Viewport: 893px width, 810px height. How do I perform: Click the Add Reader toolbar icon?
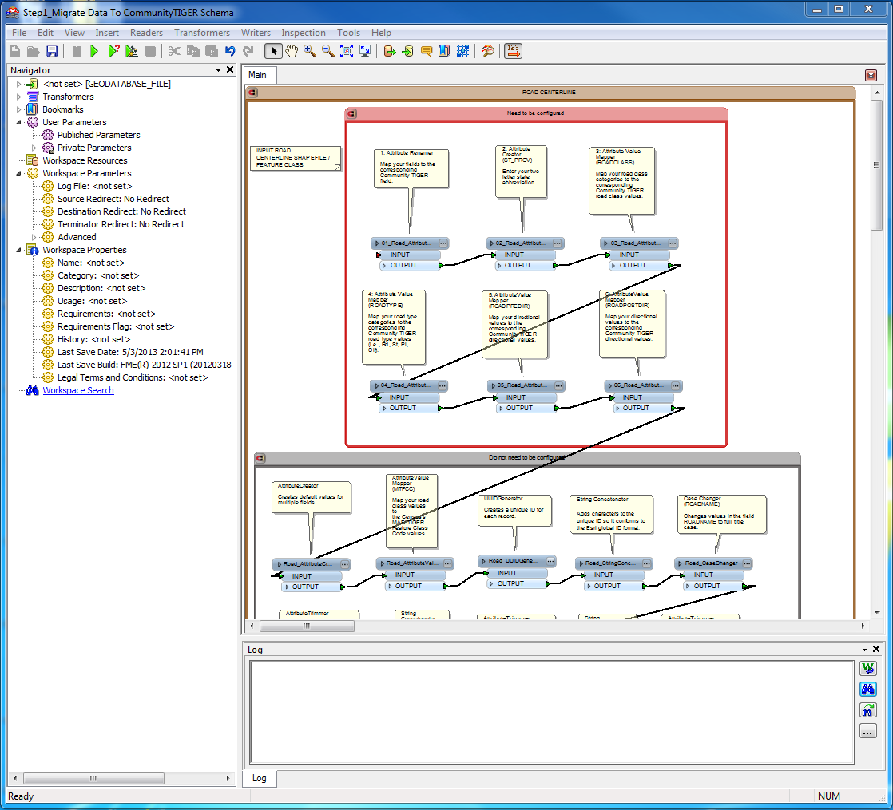(390, 52)
